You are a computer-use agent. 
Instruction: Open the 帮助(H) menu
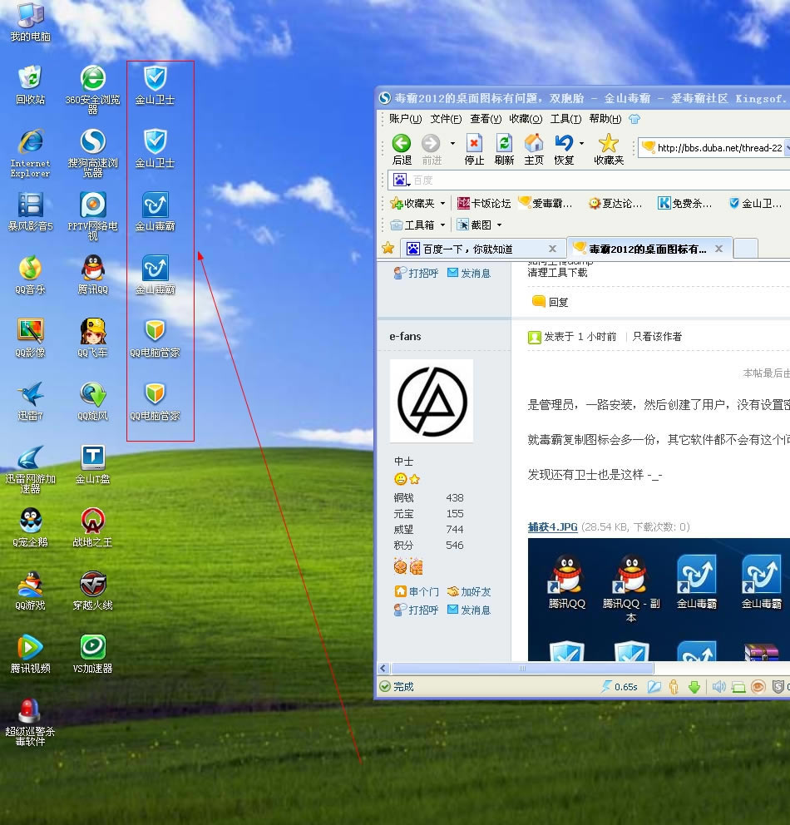tap(605, 119)
